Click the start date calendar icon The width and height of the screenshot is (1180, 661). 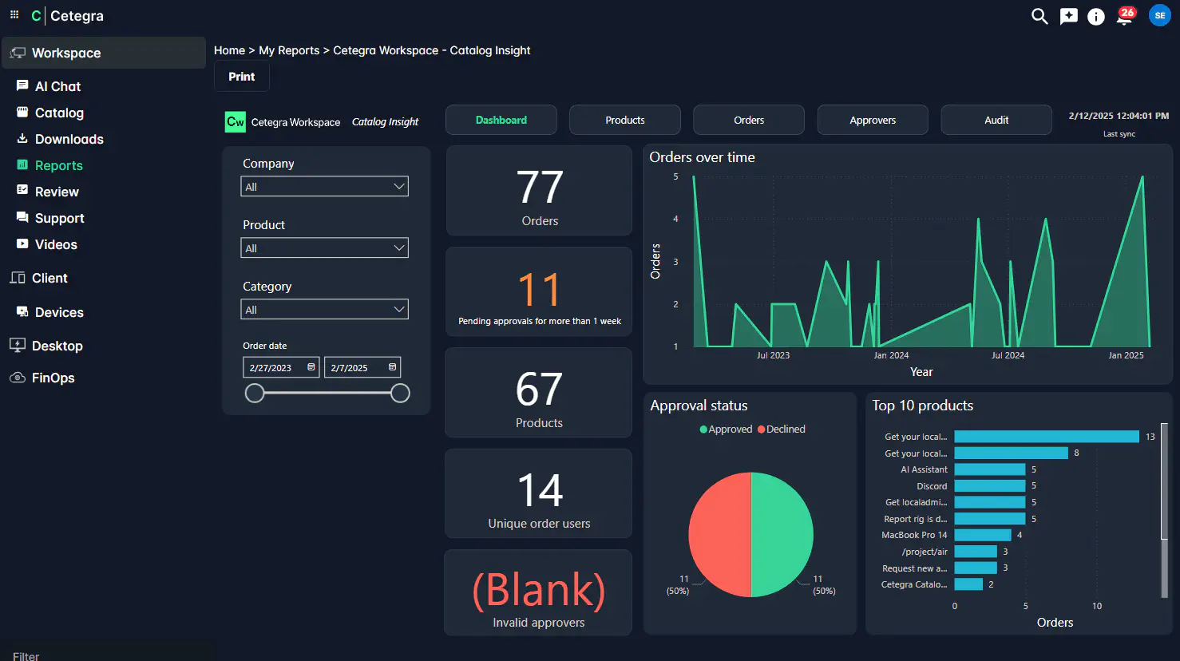tap(311, 367)
